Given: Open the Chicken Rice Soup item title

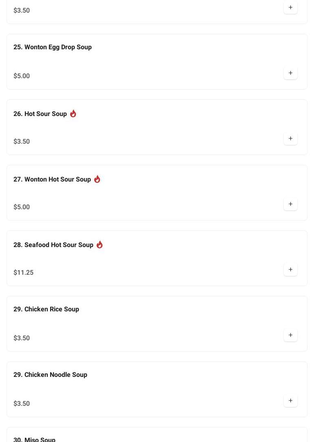Looking at the screenshot, I should 46,309.
